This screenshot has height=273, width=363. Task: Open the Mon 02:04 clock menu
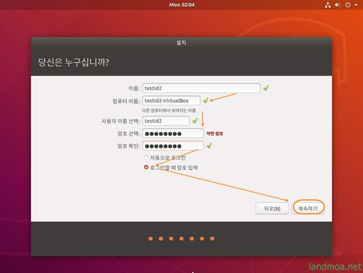[181, 5]
